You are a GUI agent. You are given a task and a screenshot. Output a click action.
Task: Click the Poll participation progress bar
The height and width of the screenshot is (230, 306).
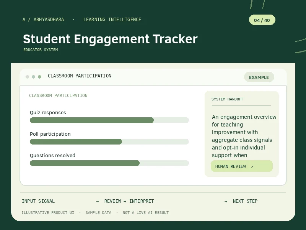point(109,141)
